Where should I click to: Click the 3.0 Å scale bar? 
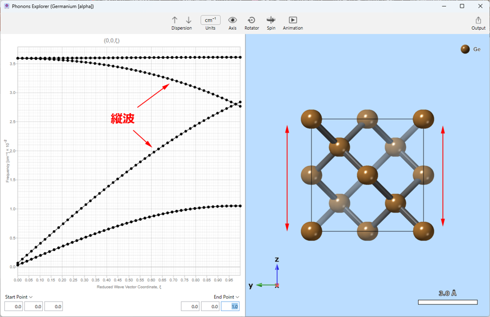coord(448,302)
